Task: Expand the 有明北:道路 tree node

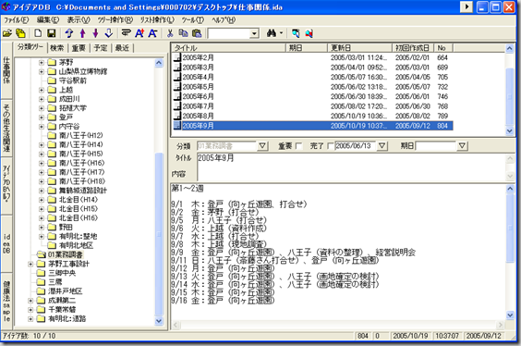Action: coord(30,319)
